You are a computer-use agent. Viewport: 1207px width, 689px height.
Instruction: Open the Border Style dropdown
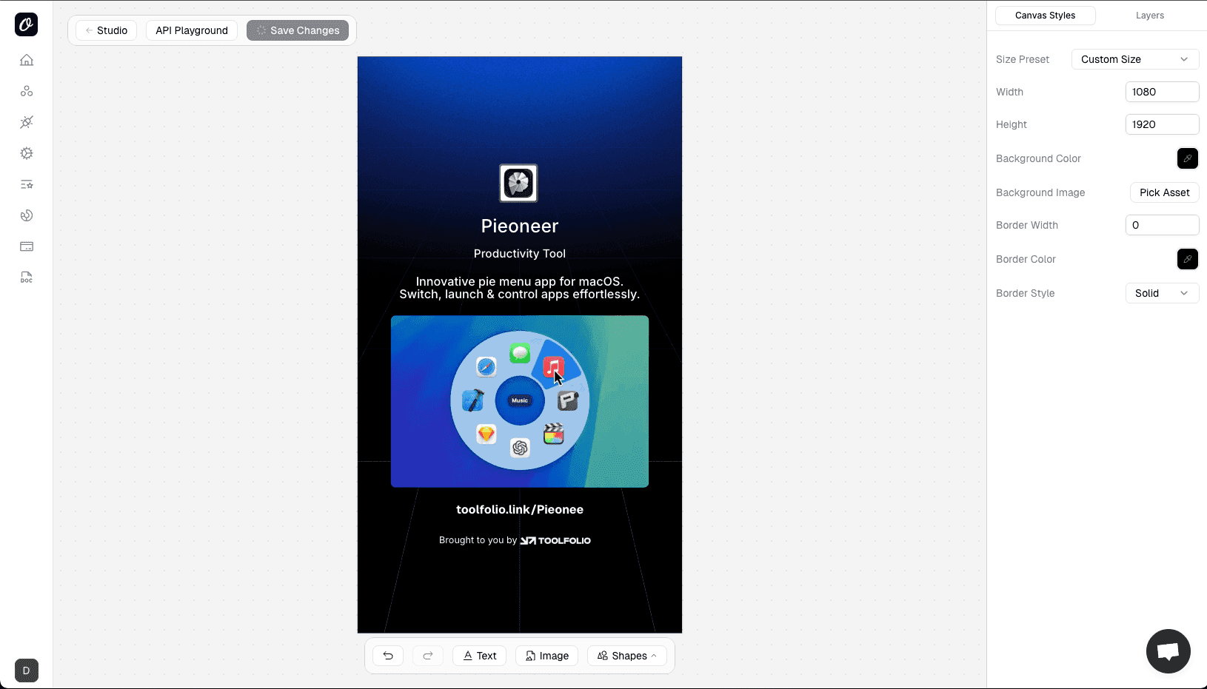[1162, 293]
